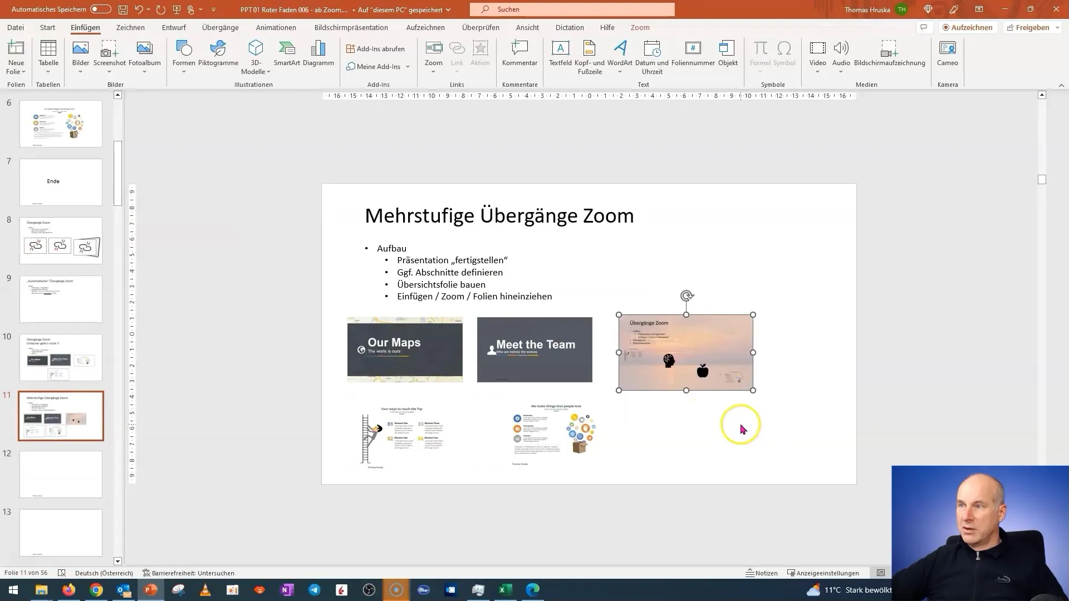Start a Bildschirmaufzeichnung
The height and width of the screenshot is (601, 1069).
[889, 53]
